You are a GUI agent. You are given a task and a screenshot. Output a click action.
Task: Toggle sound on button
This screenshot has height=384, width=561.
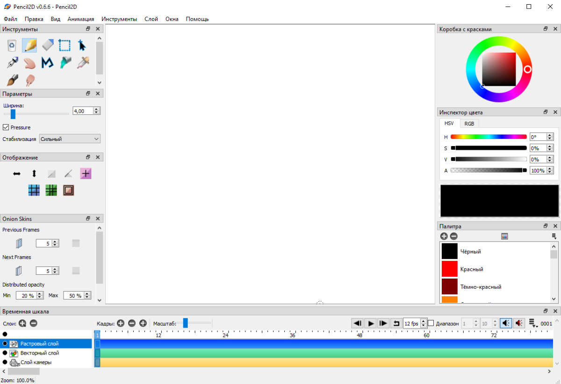point(506,323)
